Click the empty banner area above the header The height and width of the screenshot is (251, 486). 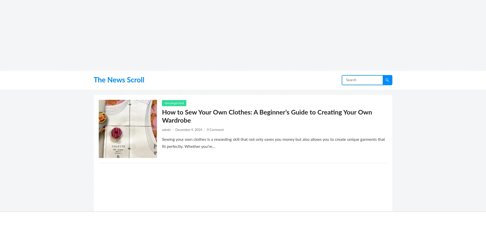pyautogui.click(x=243, y=35)
